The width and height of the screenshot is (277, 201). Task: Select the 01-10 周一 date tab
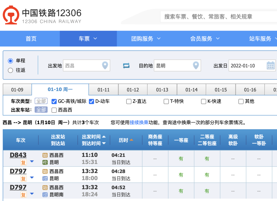[x=60, y=89]
